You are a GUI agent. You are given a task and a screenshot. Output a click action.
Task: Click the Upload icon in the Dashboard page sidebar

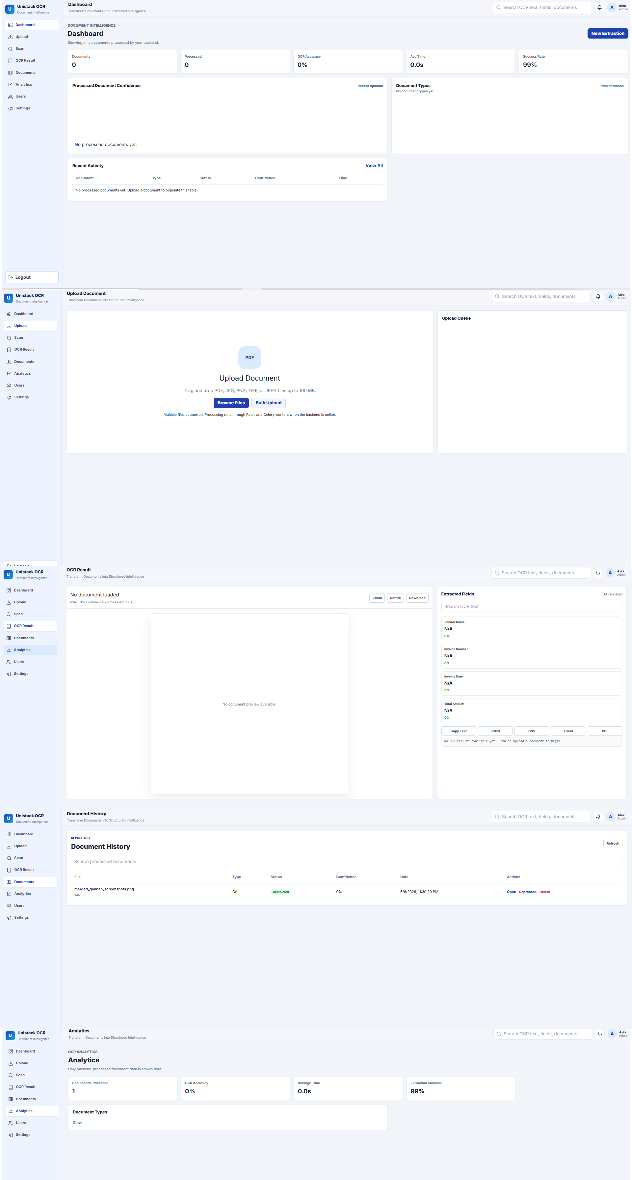(x=10, y=37)
